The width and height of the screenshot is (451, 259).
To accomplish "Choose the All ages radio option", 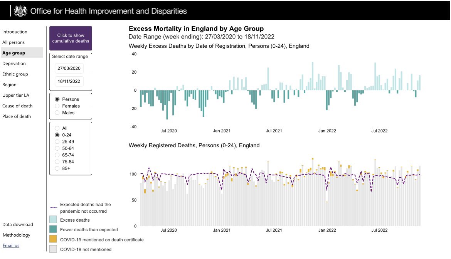I will 57,128.
